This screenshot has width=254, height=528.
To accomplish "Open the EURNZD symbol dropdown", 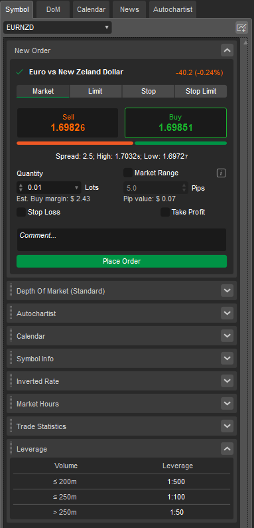I will (x=58, y=28).
